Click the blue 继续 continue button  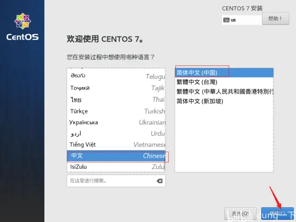coord(277,213)
